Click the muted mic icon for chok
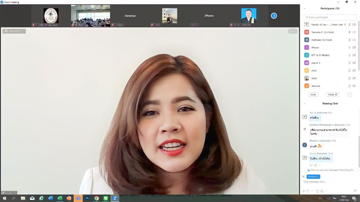 coord(349,71)
